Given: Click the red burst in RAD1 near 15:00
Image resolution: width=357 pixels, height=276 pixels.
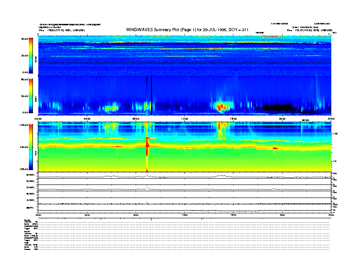Looking at the screenshot, I should pyautogui.click(x=221, y=107).
